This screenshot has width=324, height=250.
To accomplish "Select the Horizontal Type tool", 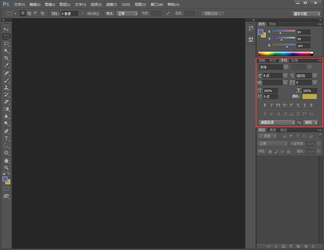I will pyautogui.click(x=6, y=138).
